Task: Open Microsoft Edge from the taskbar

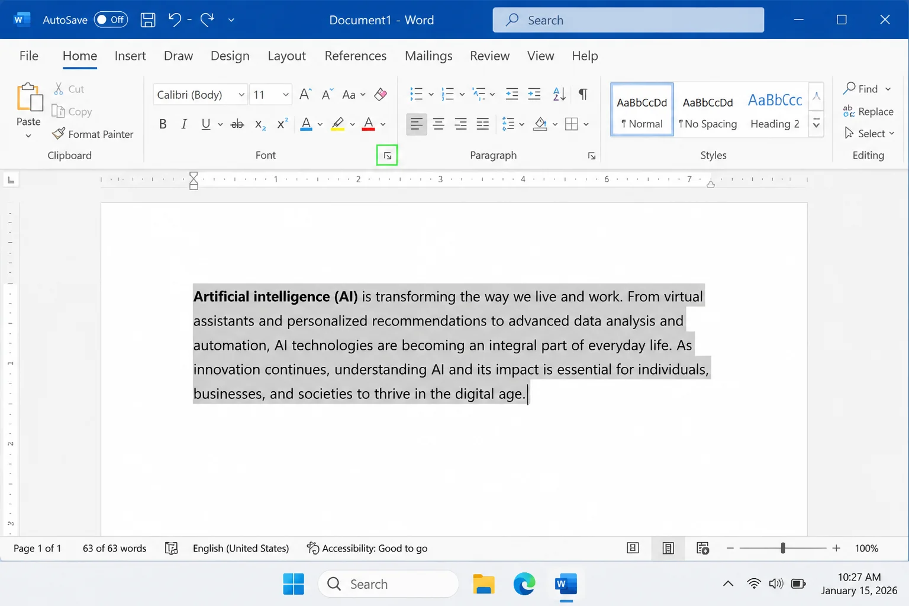Action: pos(524,584)
